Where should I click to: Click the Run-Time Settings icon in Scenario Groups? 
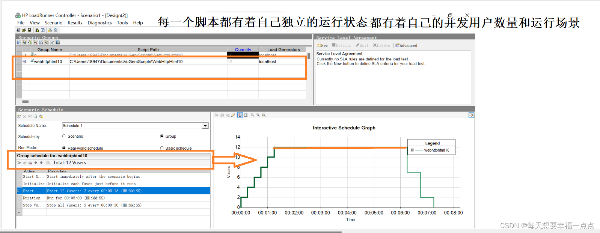[x=41, y=42]
